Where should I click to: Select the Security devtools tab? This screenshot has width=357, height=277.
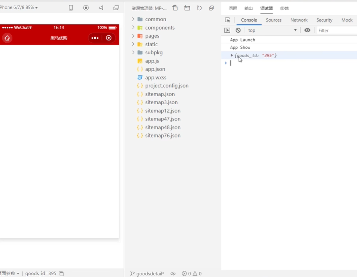tap(324, 20)
